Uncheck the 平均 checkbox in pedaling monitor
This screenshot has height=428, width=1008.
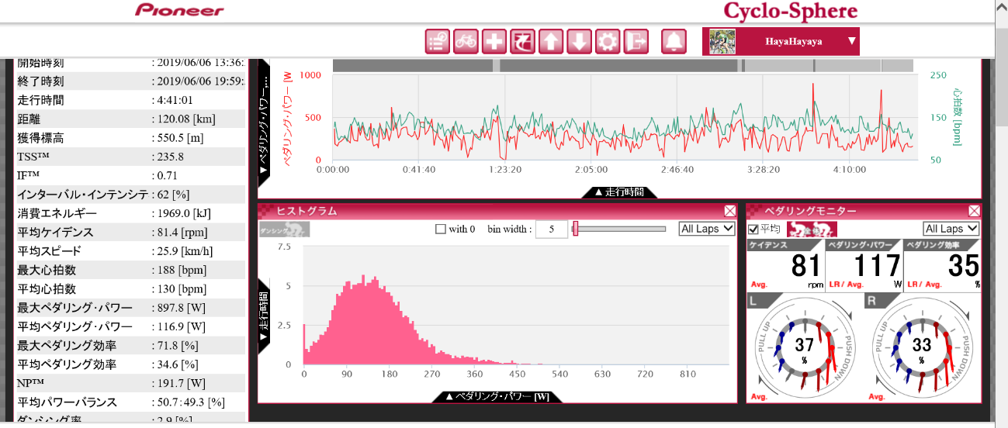point(753,229)
